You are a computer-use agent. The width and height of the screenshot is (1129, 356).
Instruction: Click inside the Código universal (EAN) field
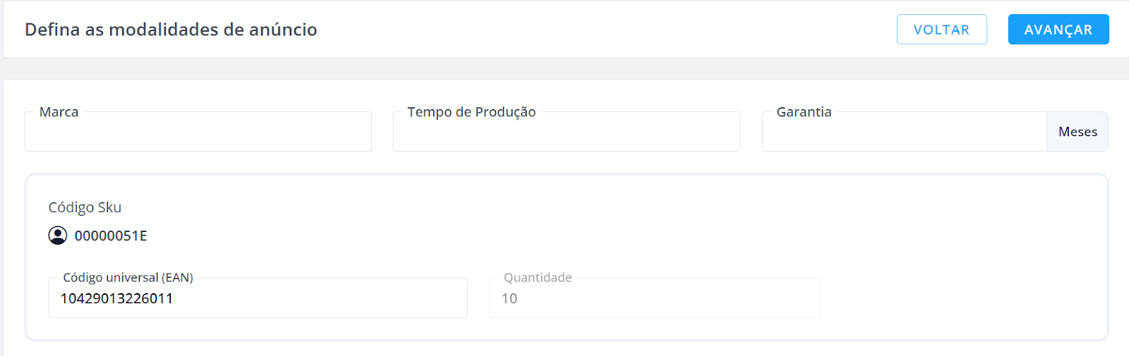pyautogui.click(x=258, y=298)
